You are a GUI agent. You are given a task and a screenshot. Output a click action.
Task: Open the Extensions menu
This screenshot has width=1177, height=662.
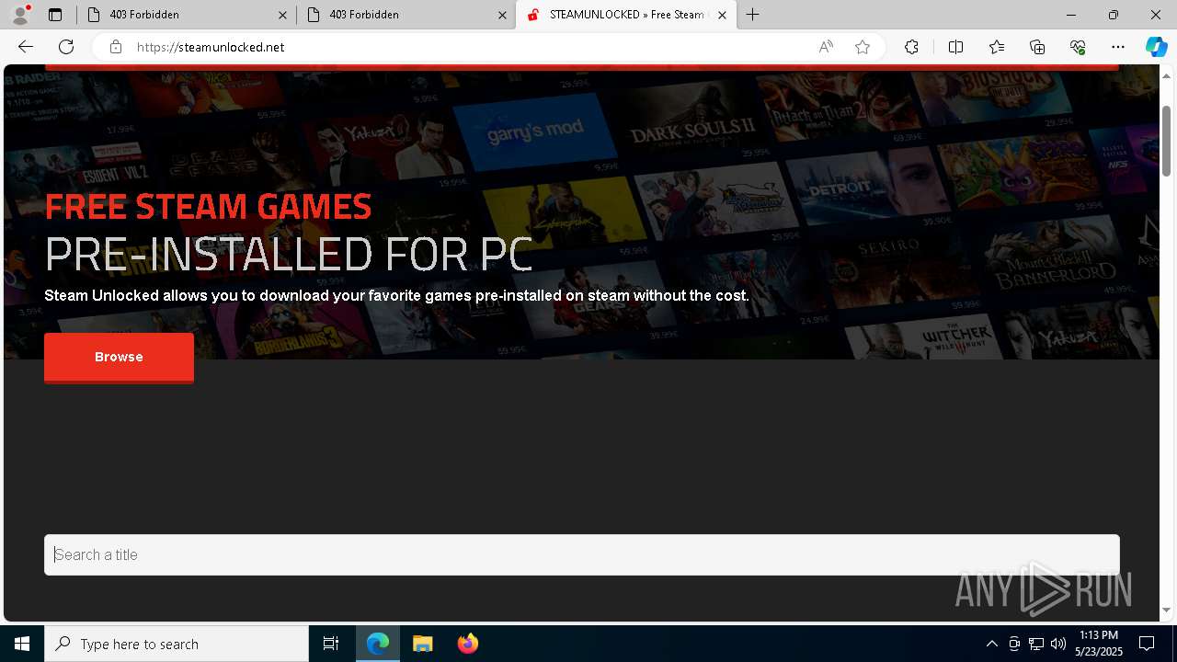click(911, 47)
